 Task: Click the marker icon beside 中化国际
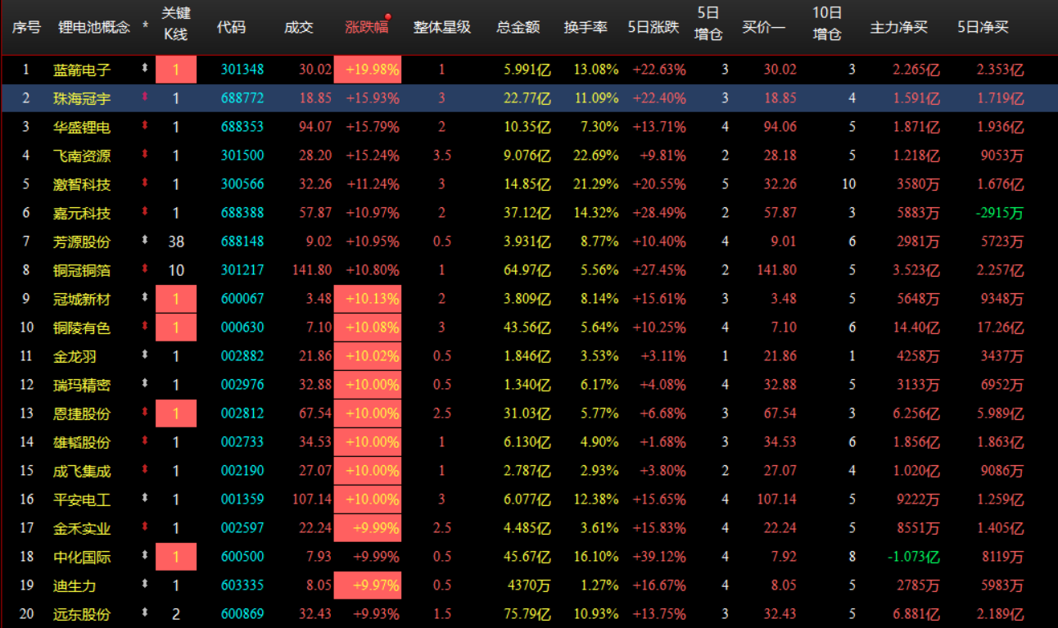click(145, 556)
